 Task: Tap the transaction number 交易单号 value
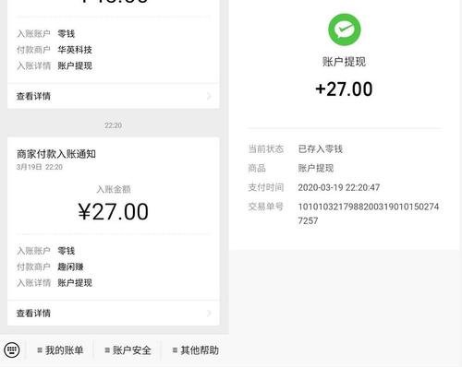point(368,214)
